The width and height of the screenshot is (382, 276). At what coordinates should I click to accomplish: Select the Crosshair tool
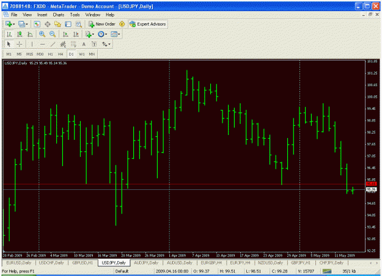coord(19,44)
